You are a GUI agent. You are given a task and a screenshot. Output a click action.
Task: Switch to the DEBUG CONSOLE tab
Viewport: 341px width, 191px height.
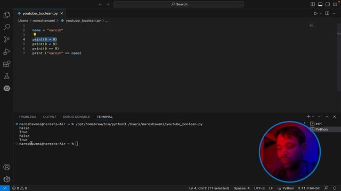coord(76,117)
